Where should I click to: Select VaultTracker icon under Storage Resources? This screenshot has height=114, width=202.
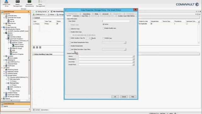(6, 66)
